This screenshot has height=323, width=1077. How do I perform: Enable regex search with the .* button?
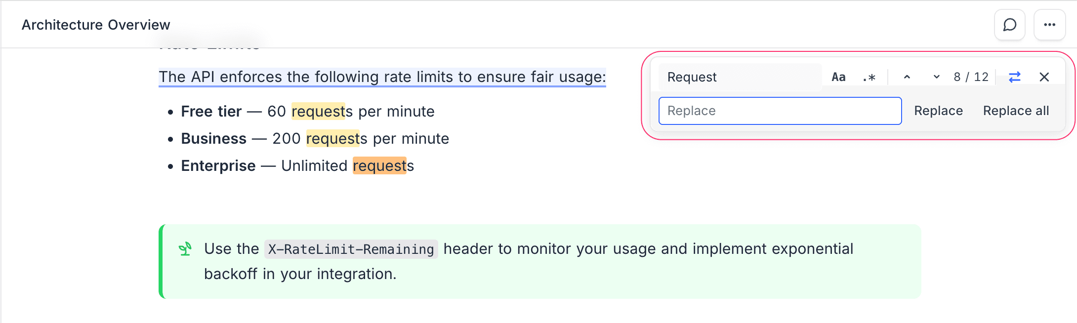pos(868,77)
